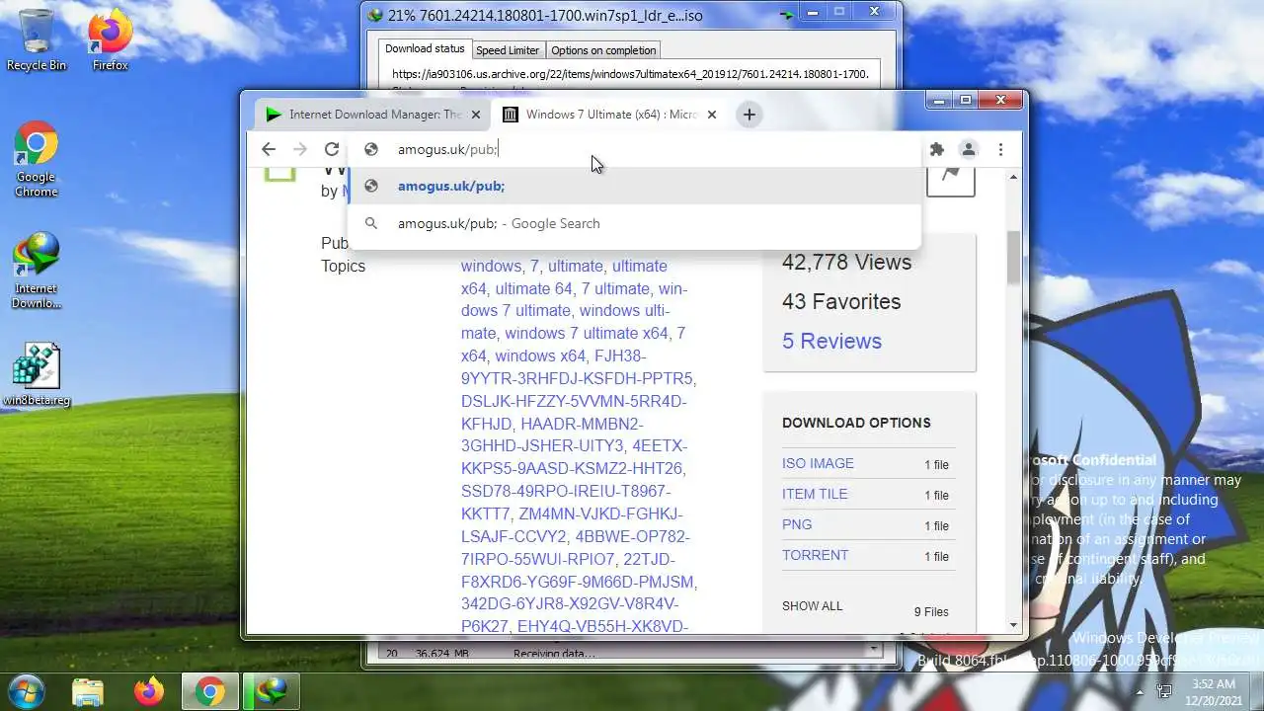Image resolution: width=1264 pixels, height=711 pixels.
Task: Open the 5 Reviews link
Action: (x=831, y=341)
